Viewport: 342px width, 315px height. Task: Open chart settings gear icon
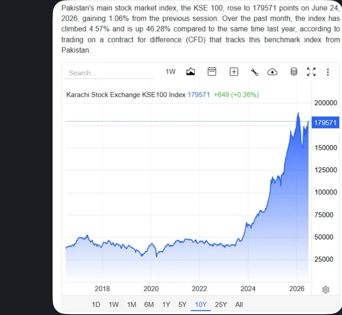tap(326, 289)
